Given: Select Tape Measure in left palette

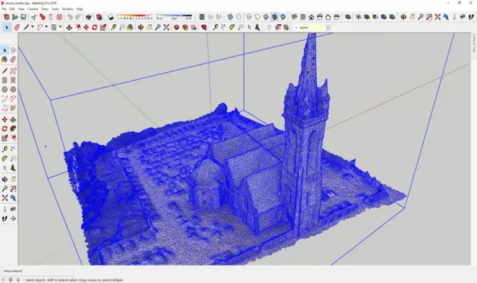Looking at the screenshot, I should coord(4,149).
